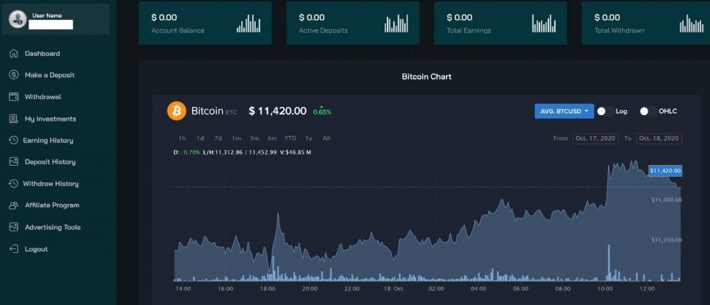Open the To date picker
The image size is (710, 305).
659,139
